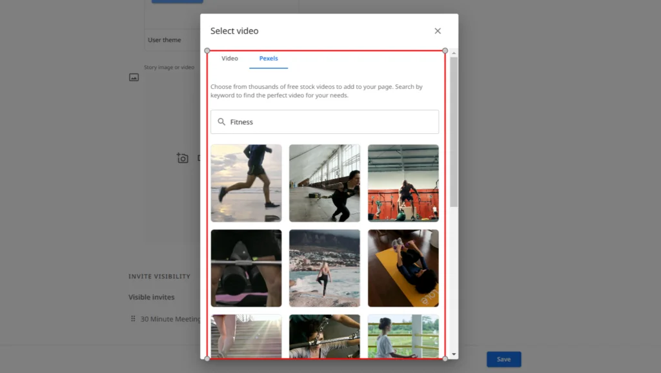Focus the Fitness search field
Image resolution: width=661 pixels, height=373 pixels.
(x=329, y=122)
